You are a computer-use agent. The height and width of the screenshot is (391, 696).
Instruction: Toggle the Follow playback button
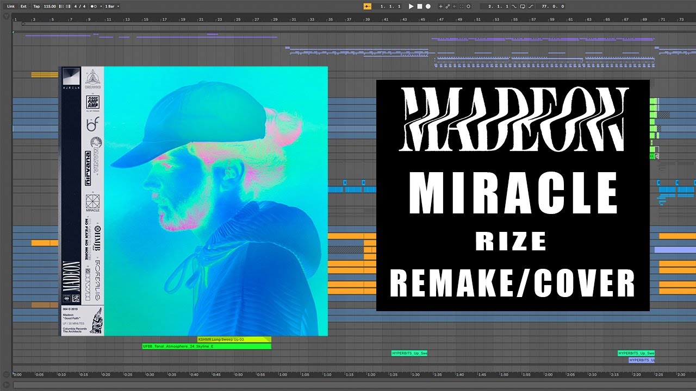coord(367,7)
